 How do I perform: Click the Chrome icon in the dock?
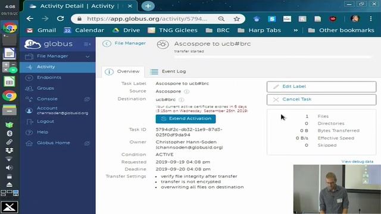click(10, 96)
